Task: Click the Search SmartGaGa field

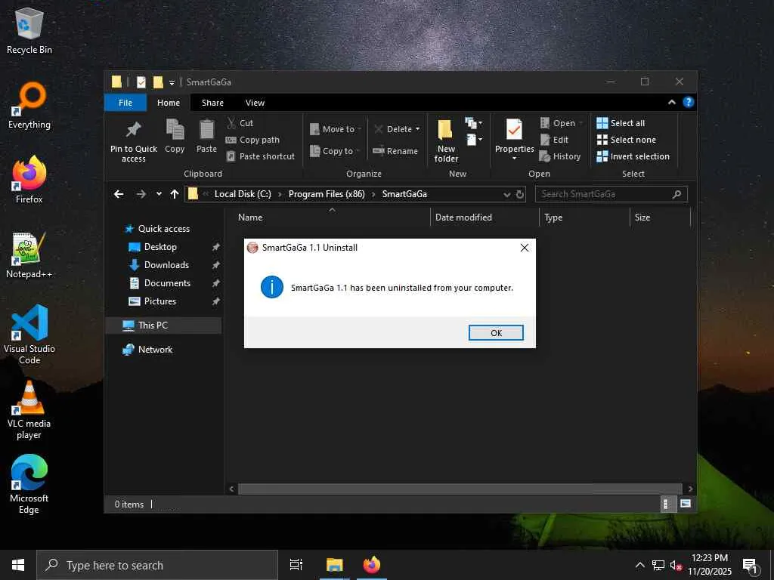Action: tap(611, 194)
